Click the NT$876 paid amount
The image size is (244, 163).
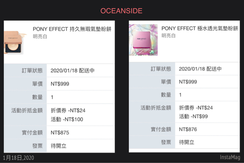188,129
